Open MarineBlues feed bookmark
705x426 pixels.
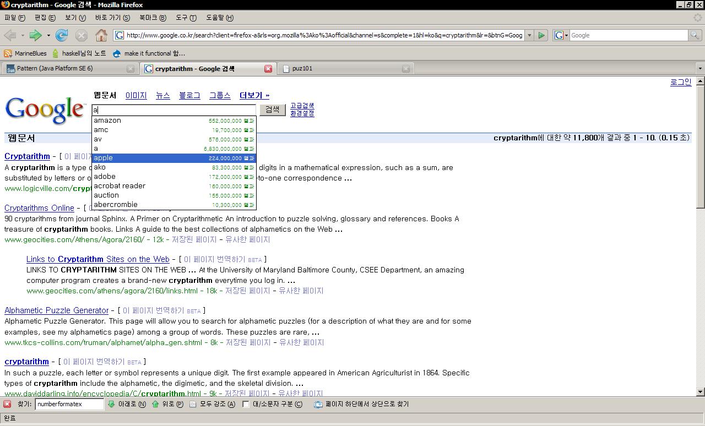[25, 53]
